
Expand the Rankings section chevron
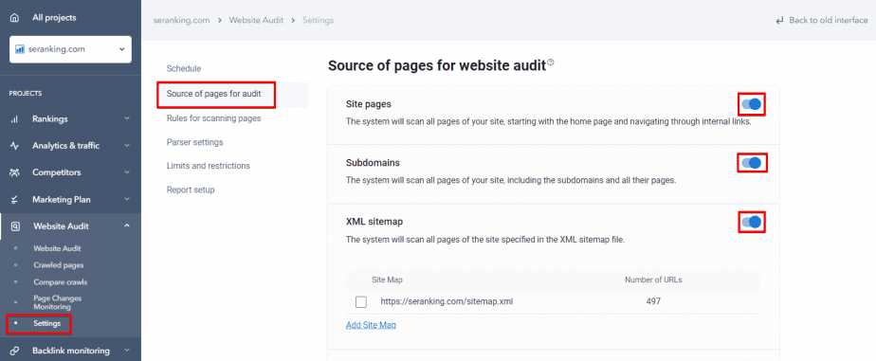(x=127, y=118)
